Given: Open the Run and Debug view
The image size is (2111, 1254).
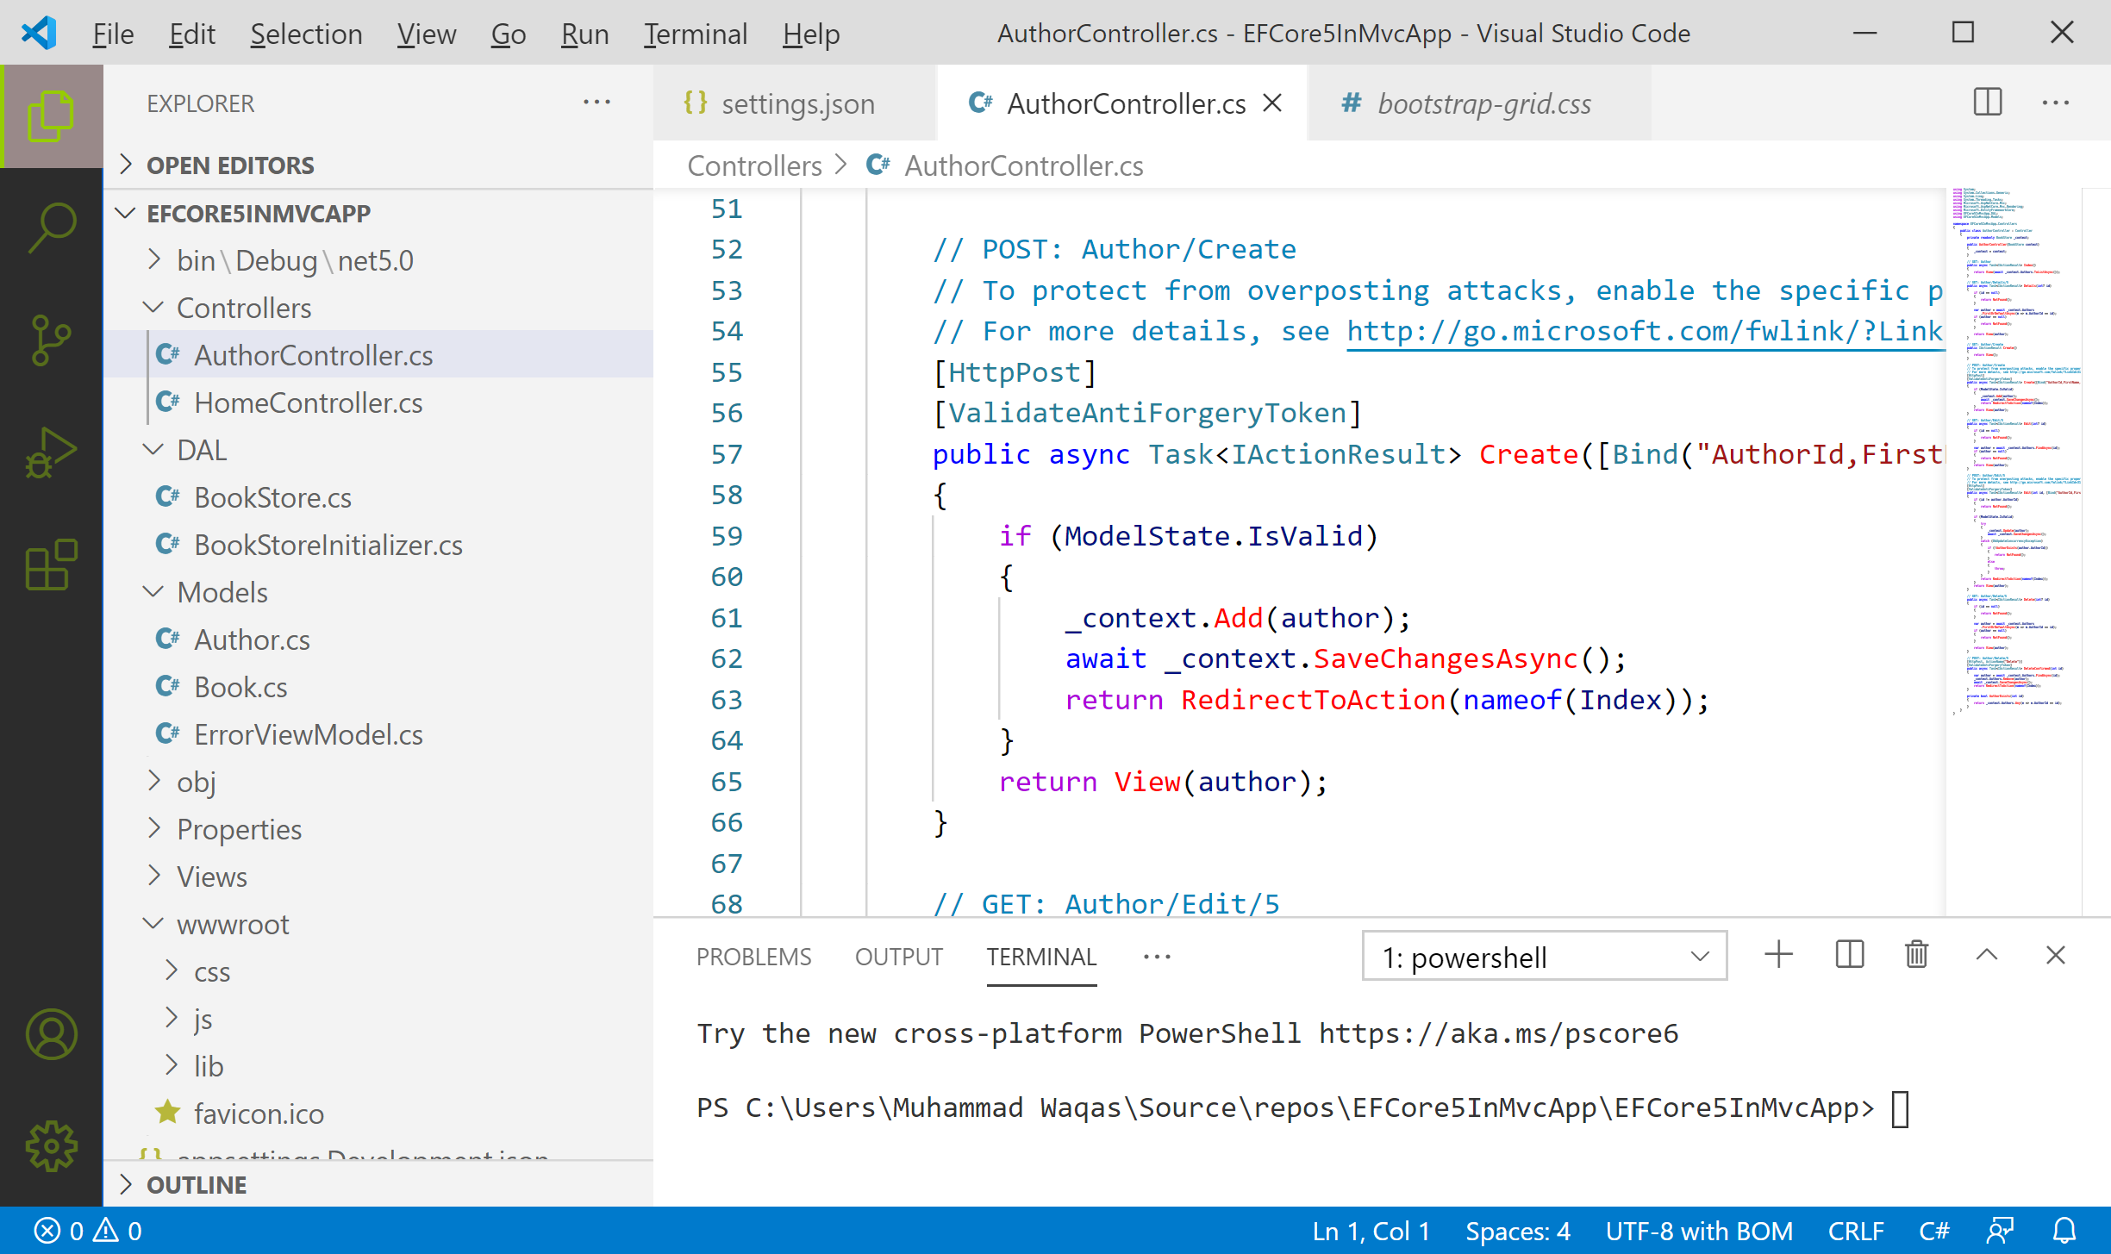Looking at the screenshot, I should click(x=52, y=452).
